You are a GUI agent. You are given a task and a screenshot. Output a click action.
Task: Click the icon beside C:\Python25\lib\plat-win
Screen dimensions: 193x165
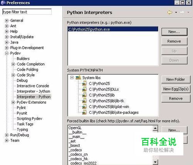click(x=85, y=107)
